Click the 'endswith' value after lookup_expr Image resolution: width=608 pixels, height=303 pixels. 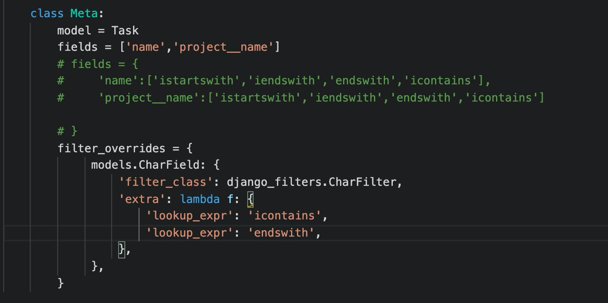click(281, 233)
